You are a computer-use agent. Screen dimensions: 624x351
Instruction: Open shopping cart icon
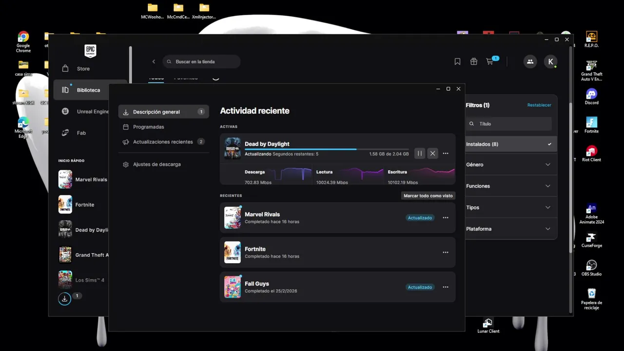coord(490,61)
